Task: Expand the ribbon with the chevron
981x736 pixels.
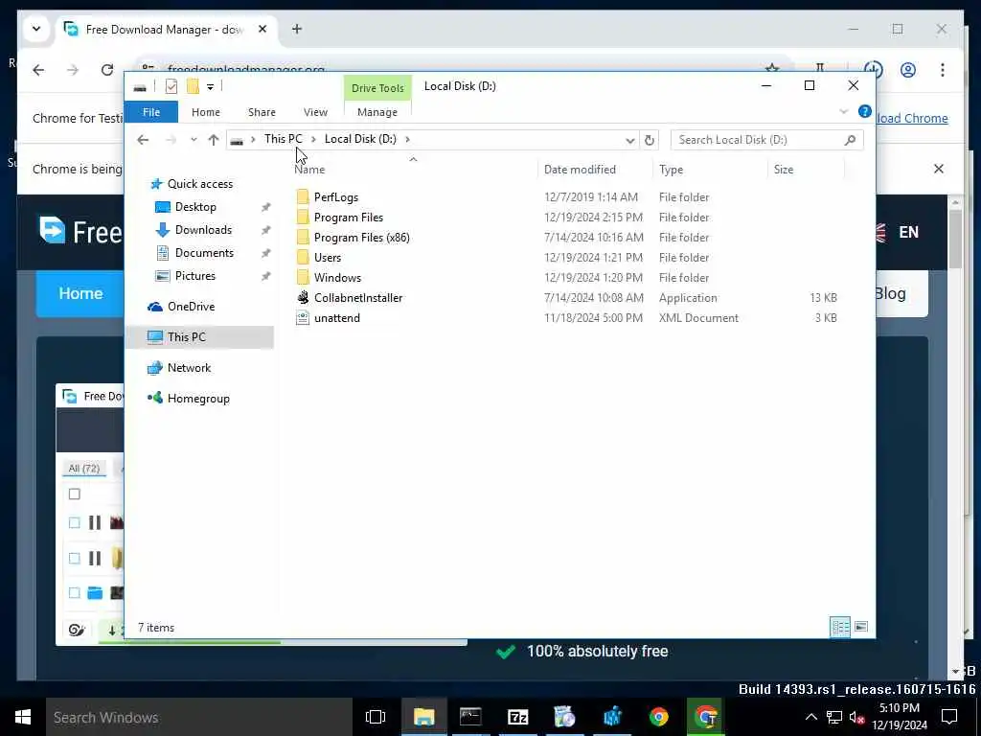Action: point(843,111)
